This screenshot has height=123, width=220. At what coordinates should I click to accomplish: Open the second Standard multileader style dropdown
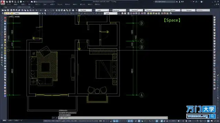click(x=142, y=10)
